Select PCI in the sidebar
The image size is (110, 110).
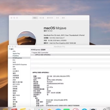tap(14, 60)
